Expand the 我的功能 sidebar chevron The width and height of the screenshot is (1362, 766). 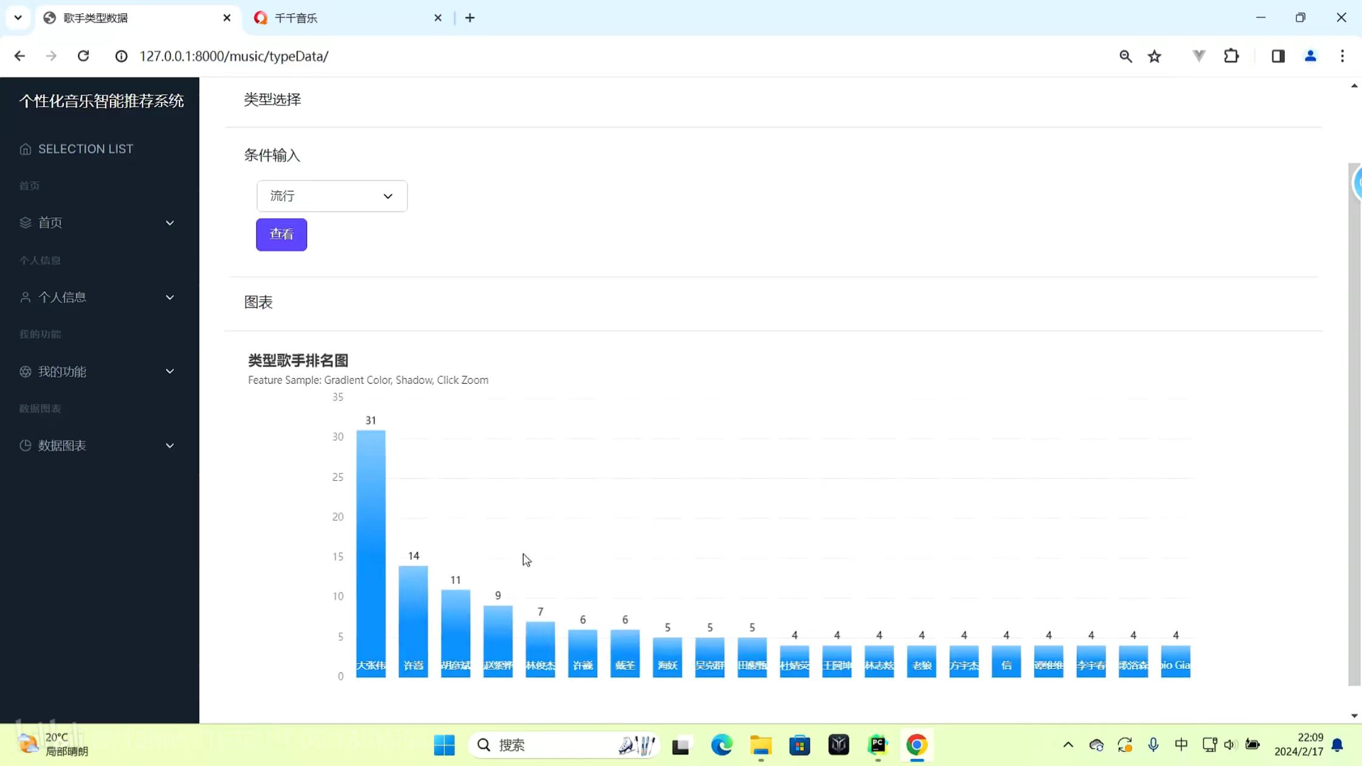(x=170, y=371)
